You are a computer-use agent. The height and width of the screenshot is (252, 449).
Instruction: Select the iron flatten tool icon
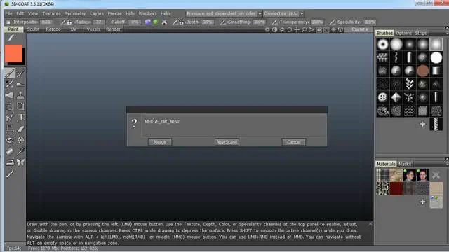[9, 162]
